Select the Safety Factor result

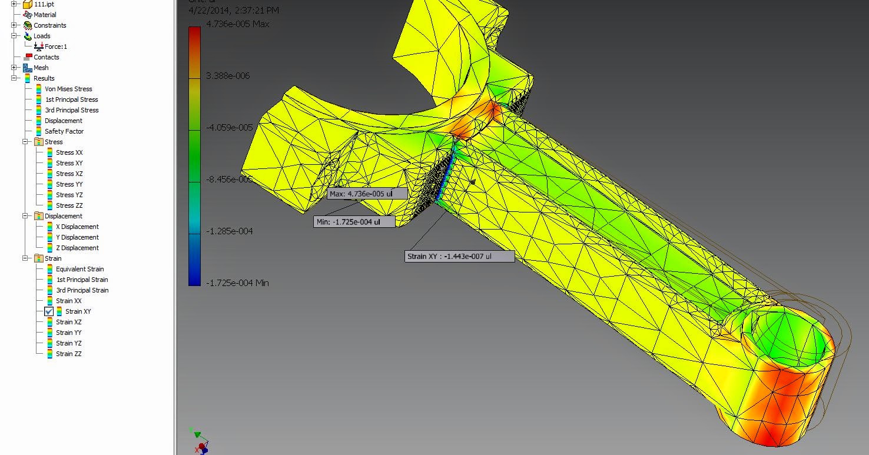(64, 131)
